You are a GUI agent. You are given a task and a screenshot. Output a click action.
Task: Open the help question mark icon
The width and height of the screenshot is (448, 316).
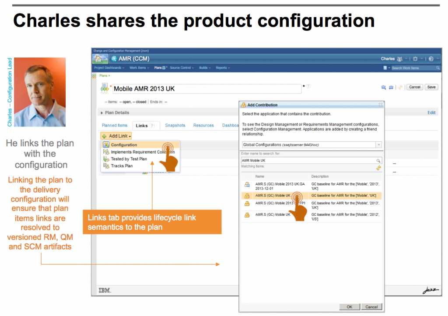431,59
